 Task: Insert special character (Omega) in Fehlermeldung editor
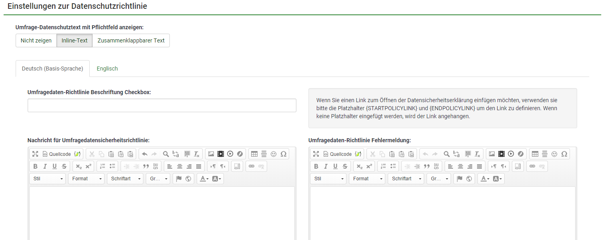(x=564, y=154)
